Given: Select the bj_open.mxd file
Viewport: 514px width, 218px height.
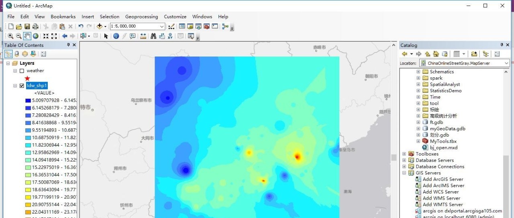Looking at the screenshot, I should [x=440, y=147].
